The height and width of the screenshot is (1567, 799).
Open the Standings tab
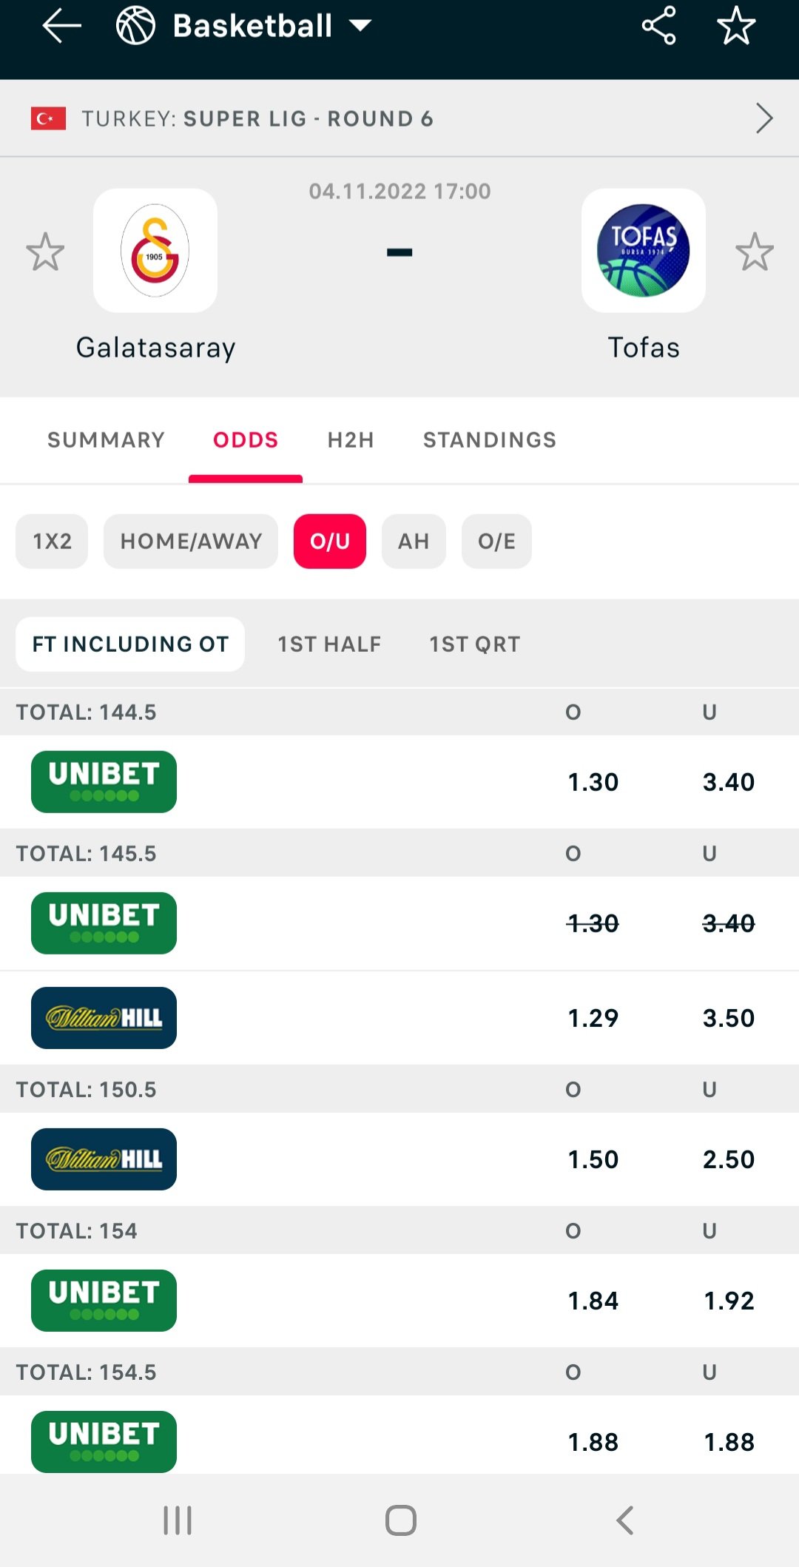(x=490, y=440)
